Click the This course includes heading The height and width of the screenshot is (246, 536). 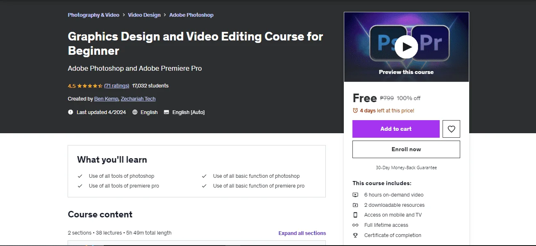(382, 183)
